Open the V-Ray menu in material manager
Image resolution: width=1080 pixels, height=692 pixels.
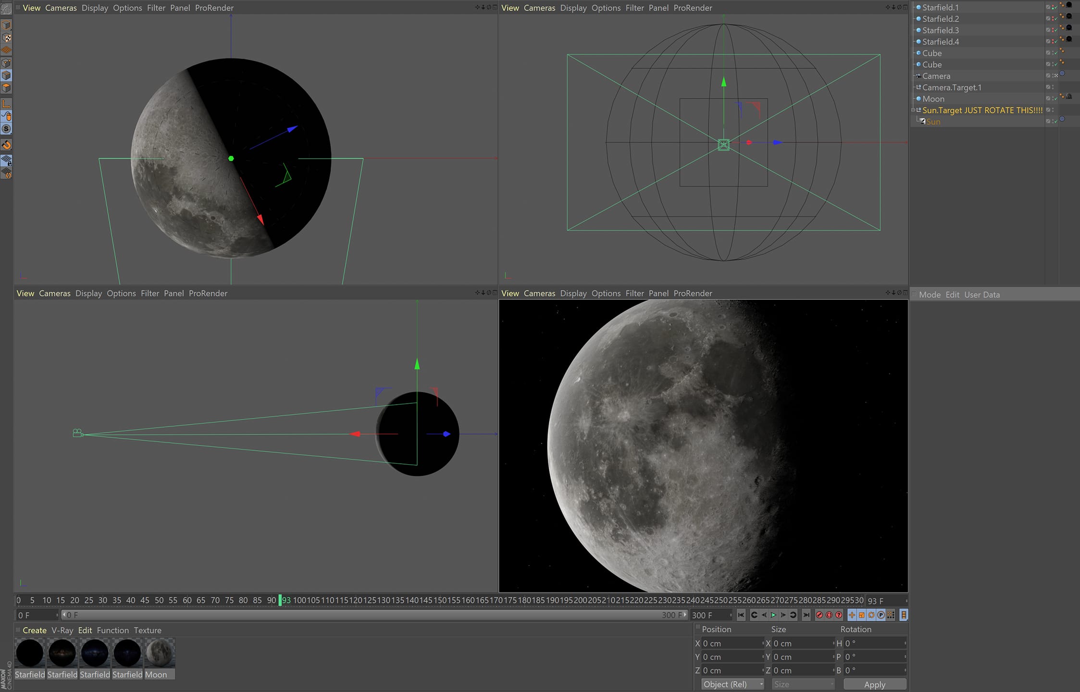pos(62,630)
